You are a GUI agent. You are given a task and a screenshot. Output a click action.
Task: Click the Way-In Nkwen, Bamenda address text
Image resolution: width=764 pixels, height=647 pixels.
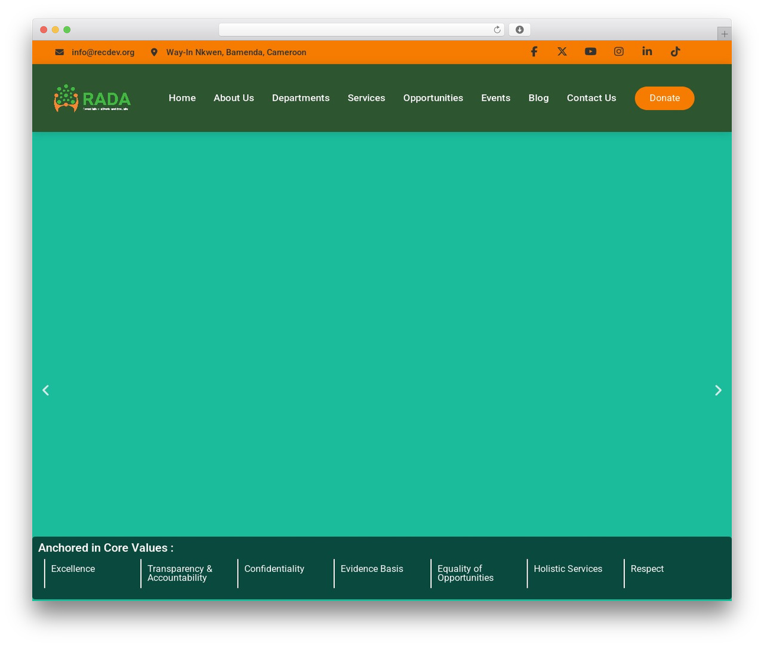pyautogui.click(x=236, y=53)
